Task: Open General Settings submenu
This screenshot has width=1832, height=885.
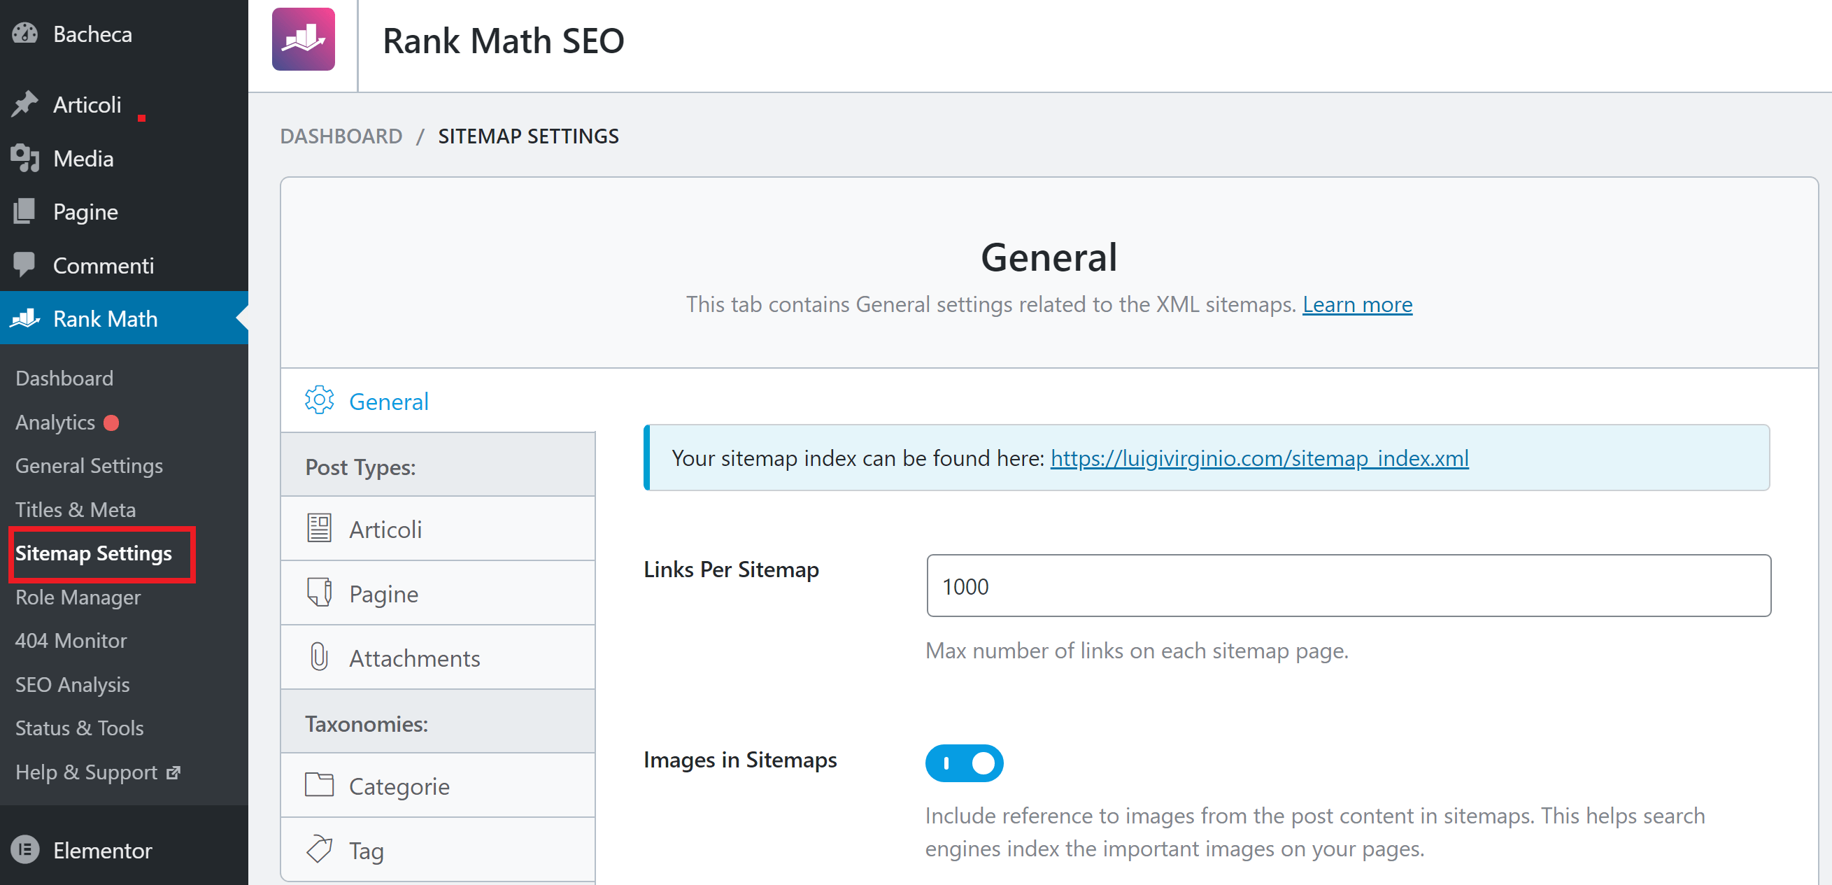Action: pyautogui.click(x=89, y=465)
